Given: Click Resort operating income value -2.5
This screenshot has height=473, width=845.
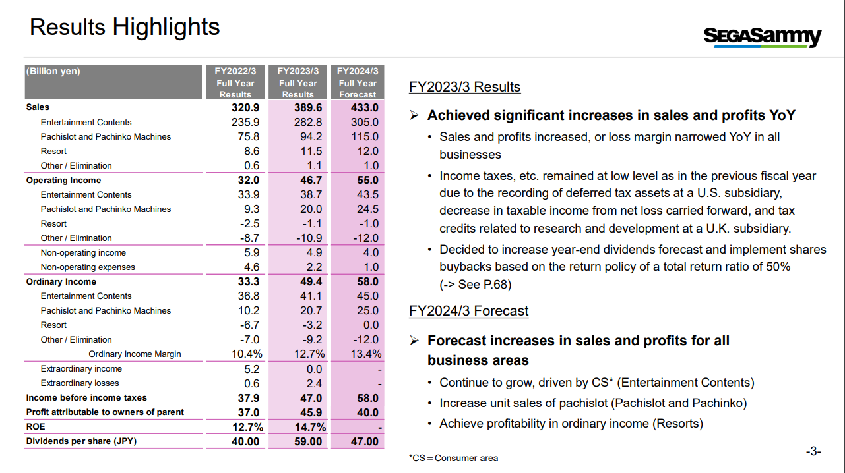Looking at the screenshot, I should 250,223.
